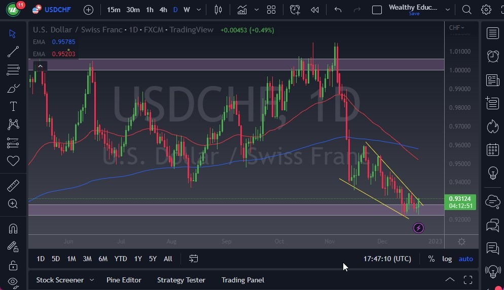
Task: Open the economic calendar panel
Action: (493, 150)
